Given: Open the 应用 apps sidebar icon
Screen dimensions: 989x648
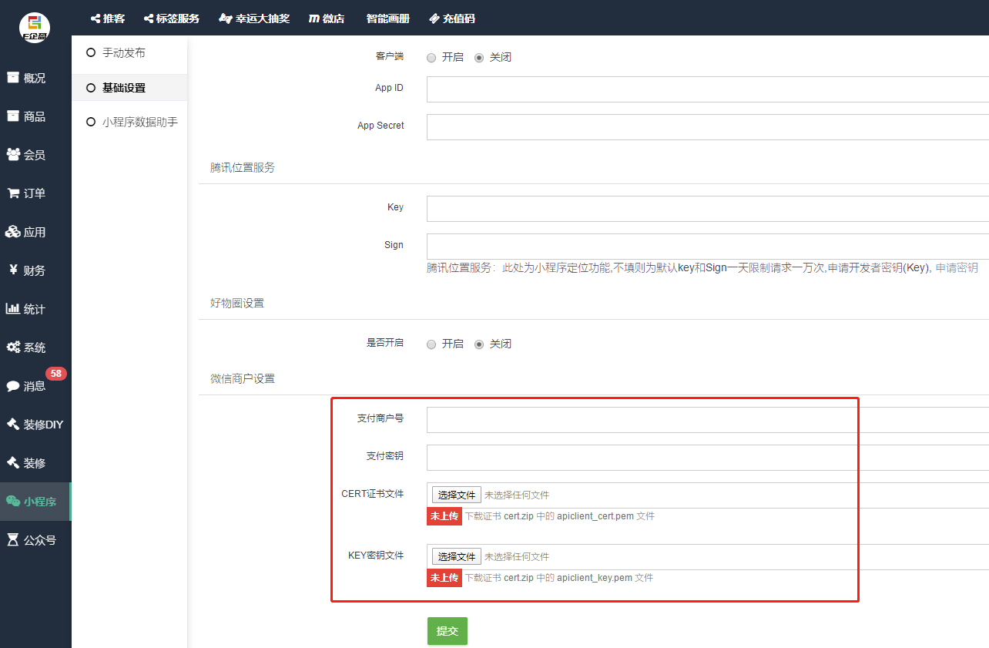Looking at the screenshot, I should click(x=13, y=232).
